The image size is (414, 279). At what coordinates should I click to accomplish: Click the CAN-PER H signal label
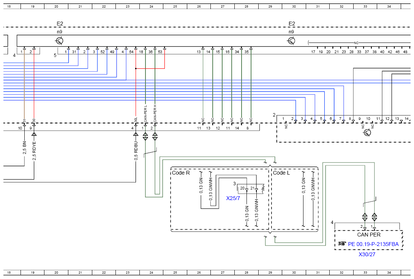click(x=155, y=113)
